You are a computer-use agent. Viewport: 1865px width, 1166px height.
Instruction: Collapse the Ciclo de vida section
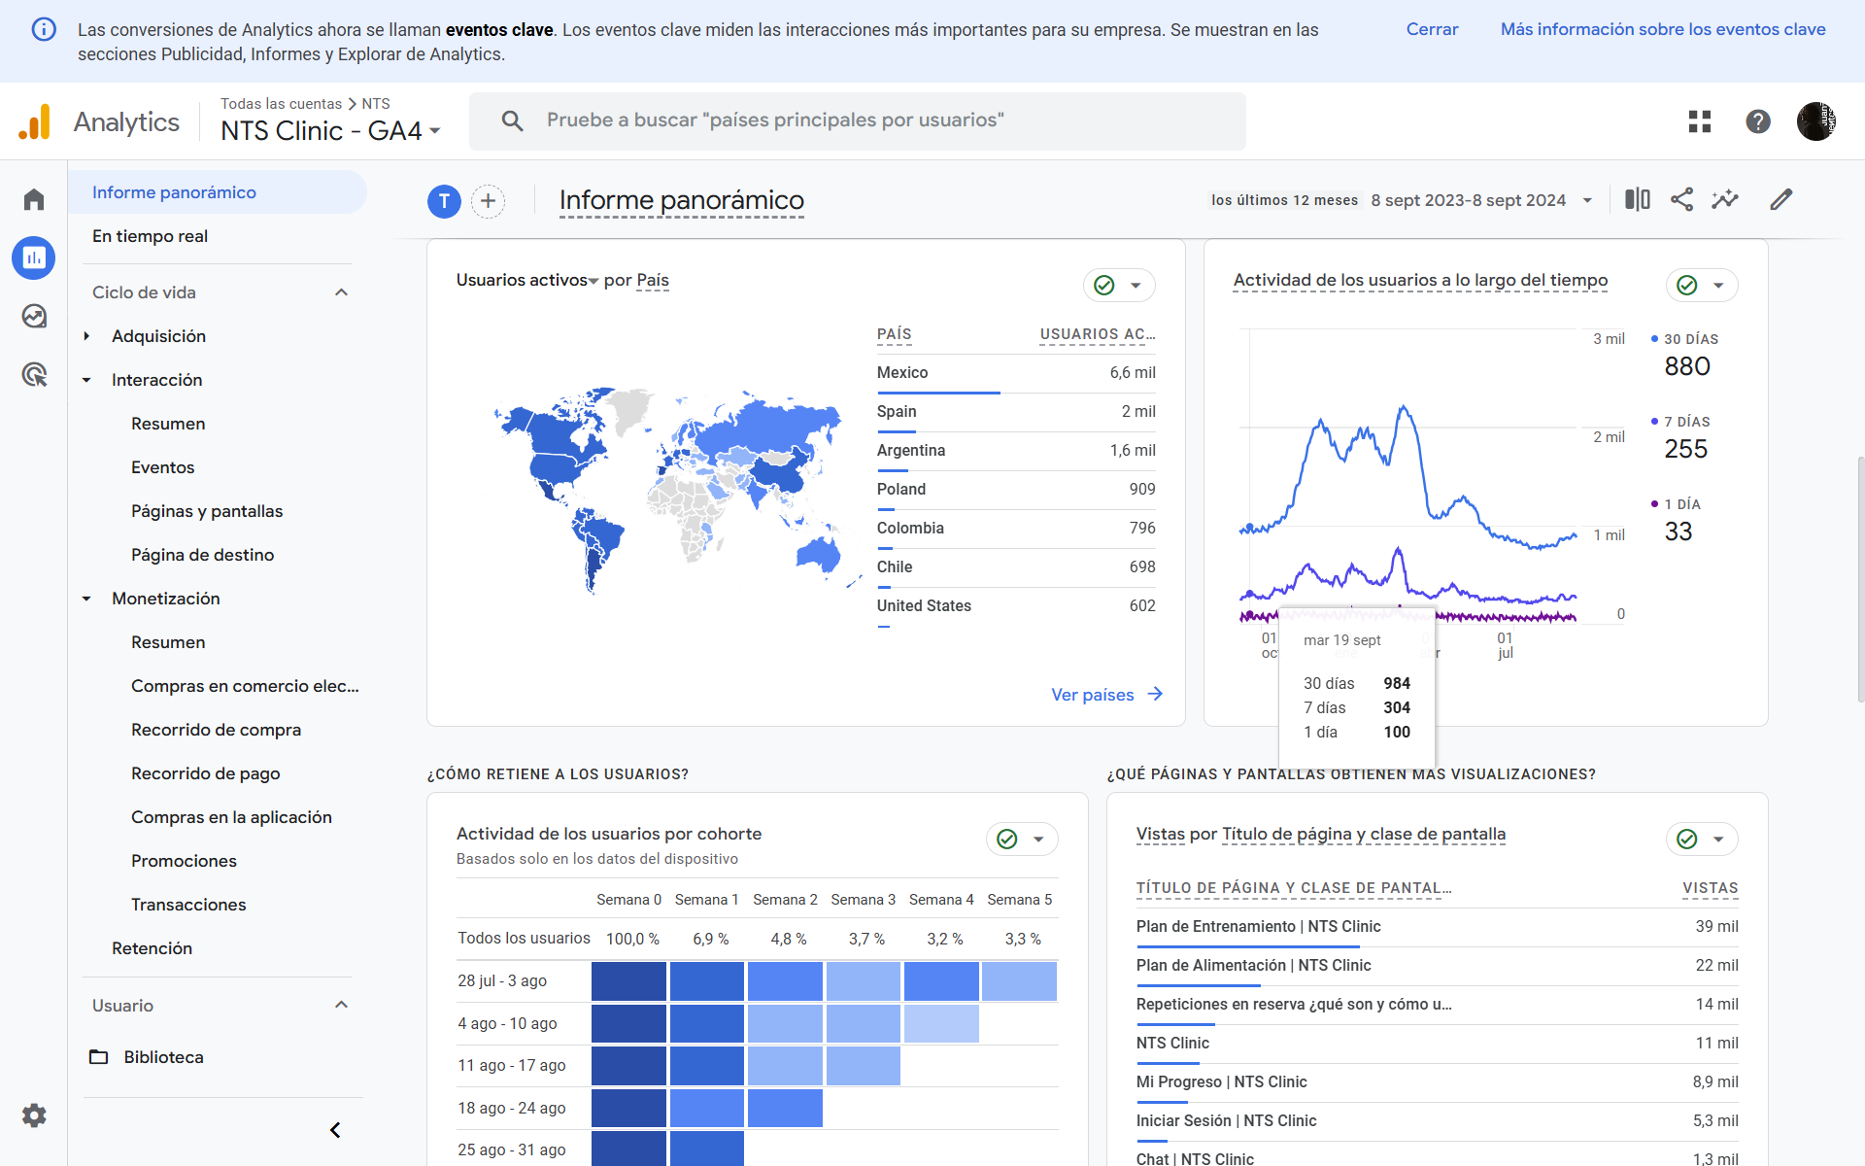point(341,292)
